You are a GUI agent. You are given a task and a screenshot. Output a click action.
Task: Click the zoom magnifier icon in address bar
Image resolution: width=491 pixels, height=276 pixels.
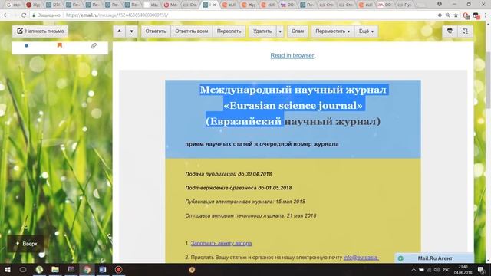pos(448,15)
